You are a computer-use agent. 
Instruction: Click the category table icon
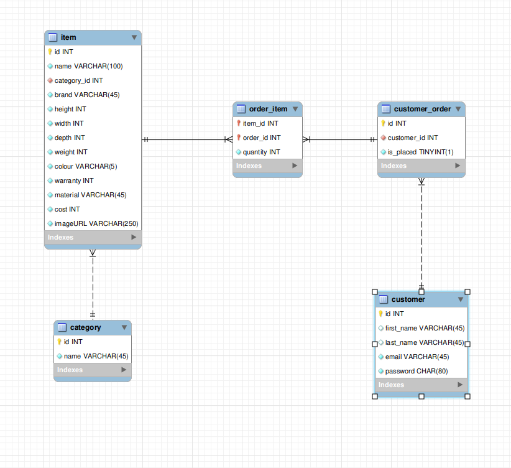pos(62,327)
